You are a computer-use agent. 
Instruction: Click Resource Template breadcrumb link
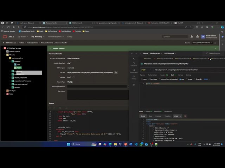coord(47,43)
